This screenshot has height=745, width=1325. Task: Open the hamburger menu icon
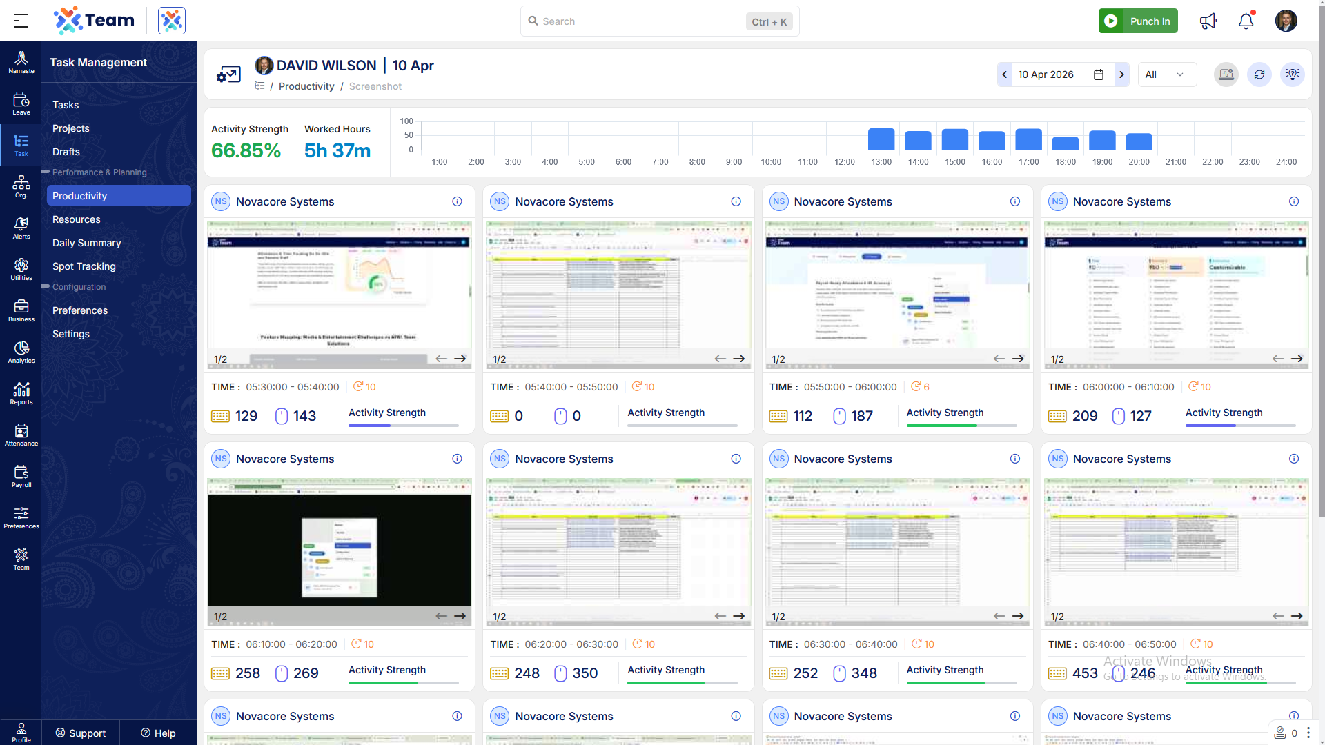tap(21, 21)
